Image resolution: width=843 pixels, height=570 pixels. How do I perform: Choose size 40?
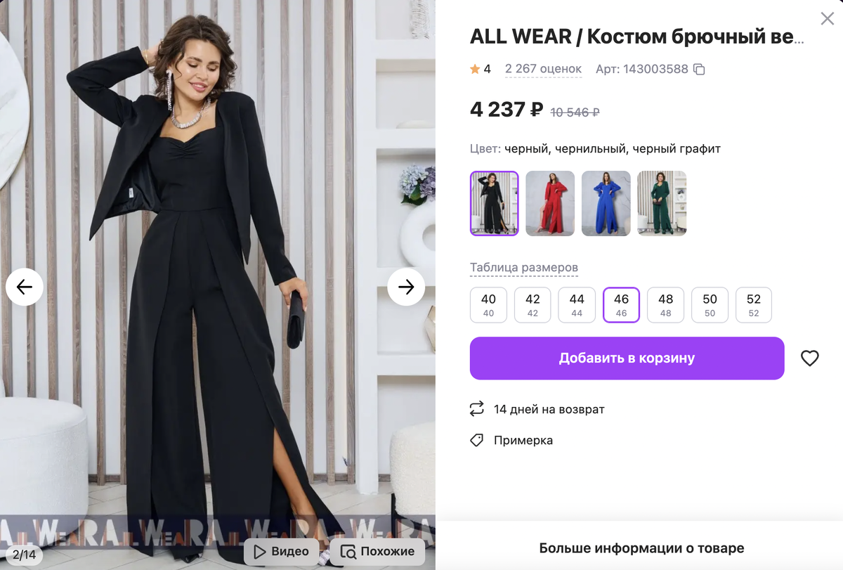(x=488, y=304)
